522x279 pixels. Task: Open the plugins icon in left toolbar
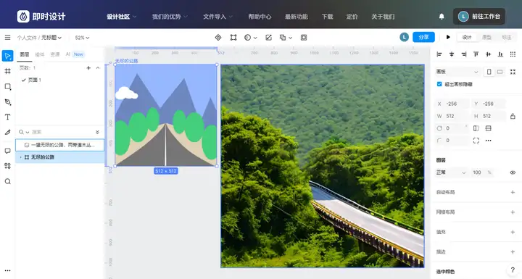pyautogui.click(x=8, y=166)
